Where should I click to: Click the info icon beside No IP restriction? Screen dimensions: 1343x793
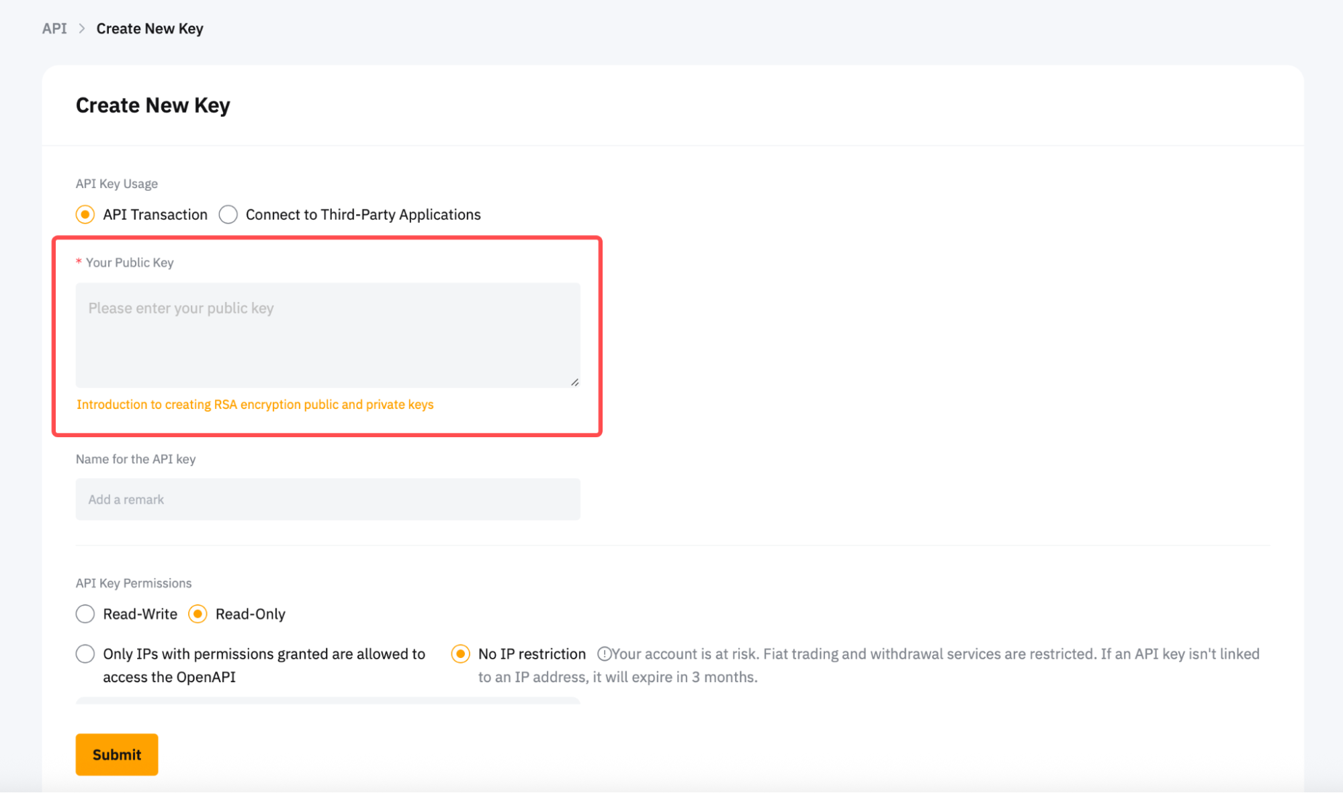[x=604, y=654]
